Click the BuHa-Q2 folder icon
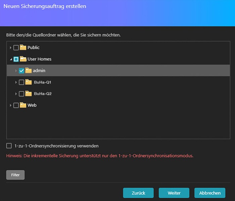The height and width of the screenshot is (201, 235). pyautogui.click(x=28, y=94)
